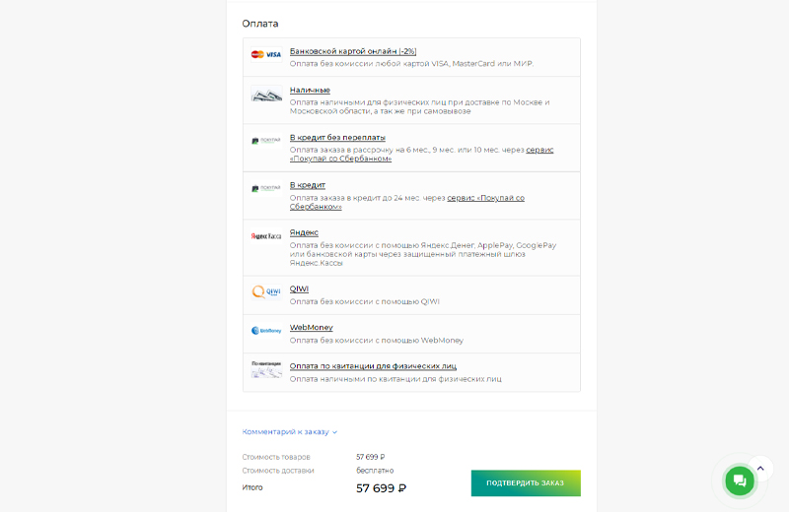Click the cash banknotes icon
789x512 pixels.
coord(266,94)
